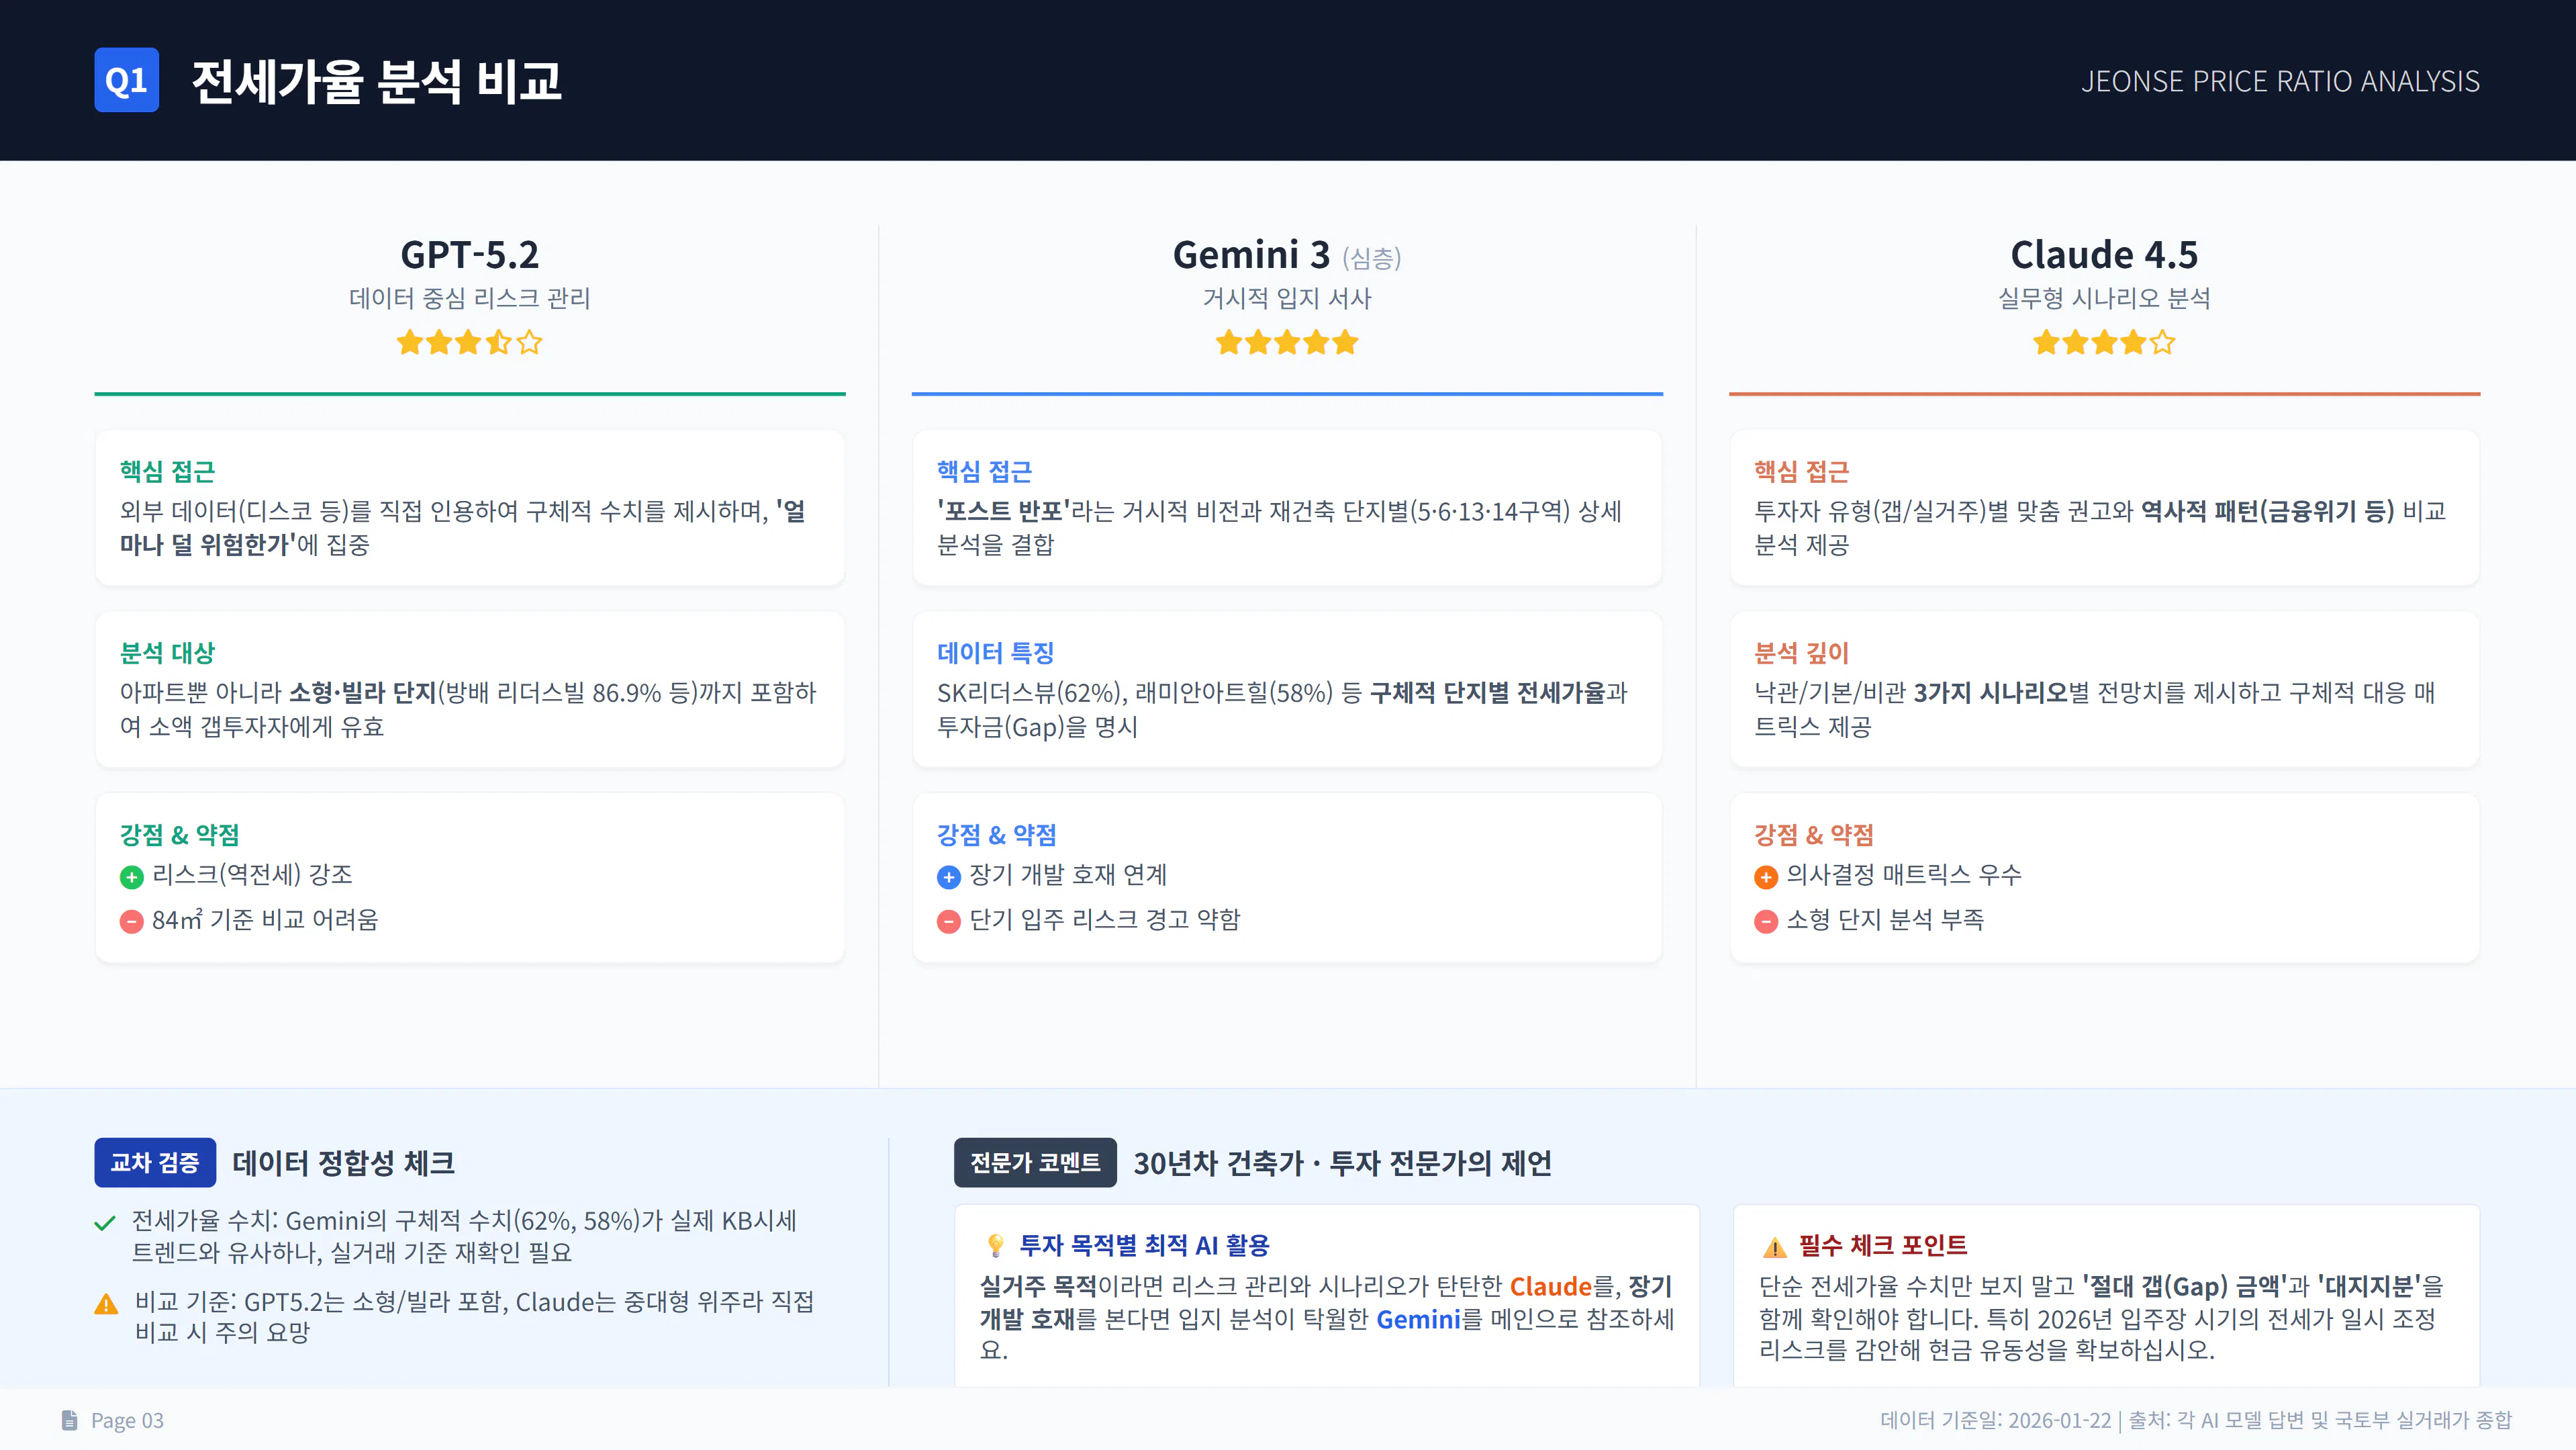
Task: Open GPT-5.2 강점 & 약점 card
Action: (x=469, y=878)
